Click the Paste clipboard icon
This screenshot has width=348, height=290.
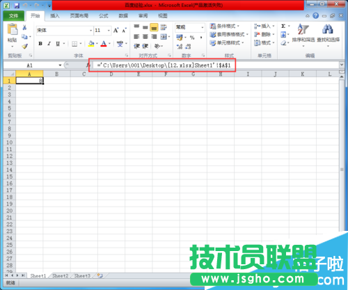pyautogui.click(x=13, y=30)
